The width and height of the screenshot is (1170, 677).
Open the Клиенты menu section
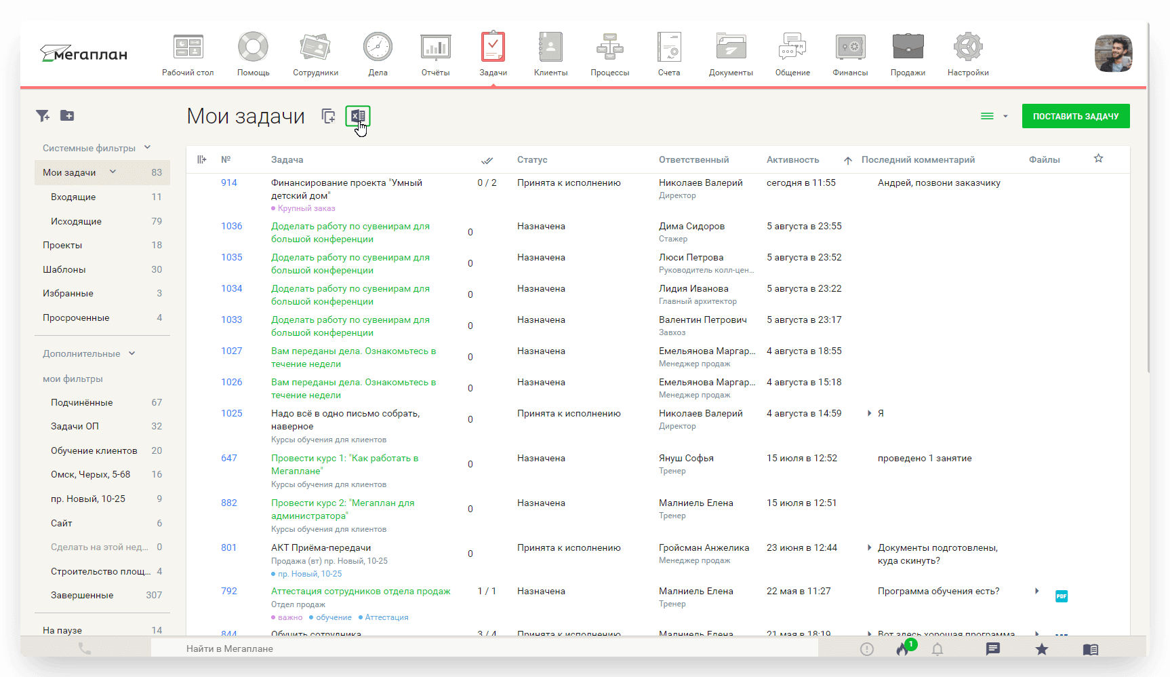tap(550, 54)
